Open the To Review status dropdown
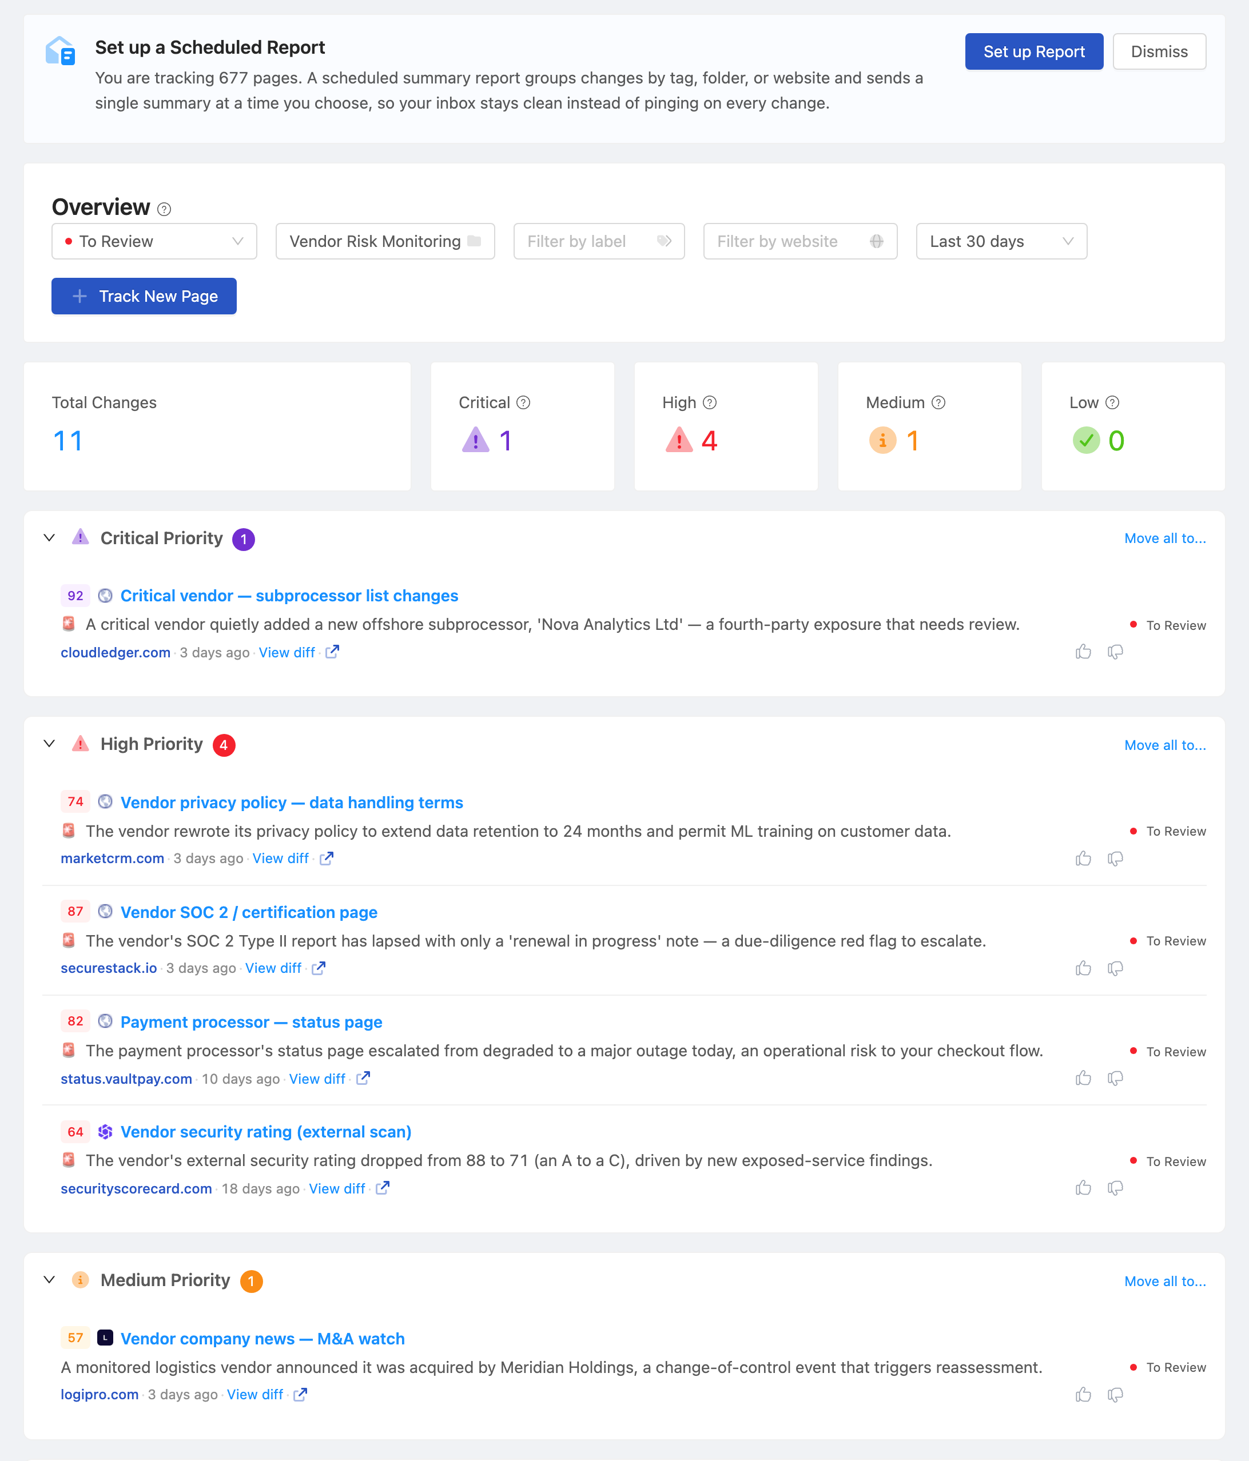Screen dimensions: 1249x1461 (x=154, y=241)
